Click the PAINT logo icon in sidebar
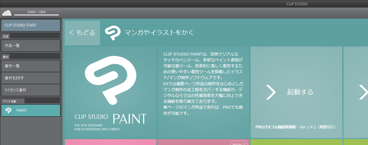Screen dimensions: 368x145 pos(8,110)
